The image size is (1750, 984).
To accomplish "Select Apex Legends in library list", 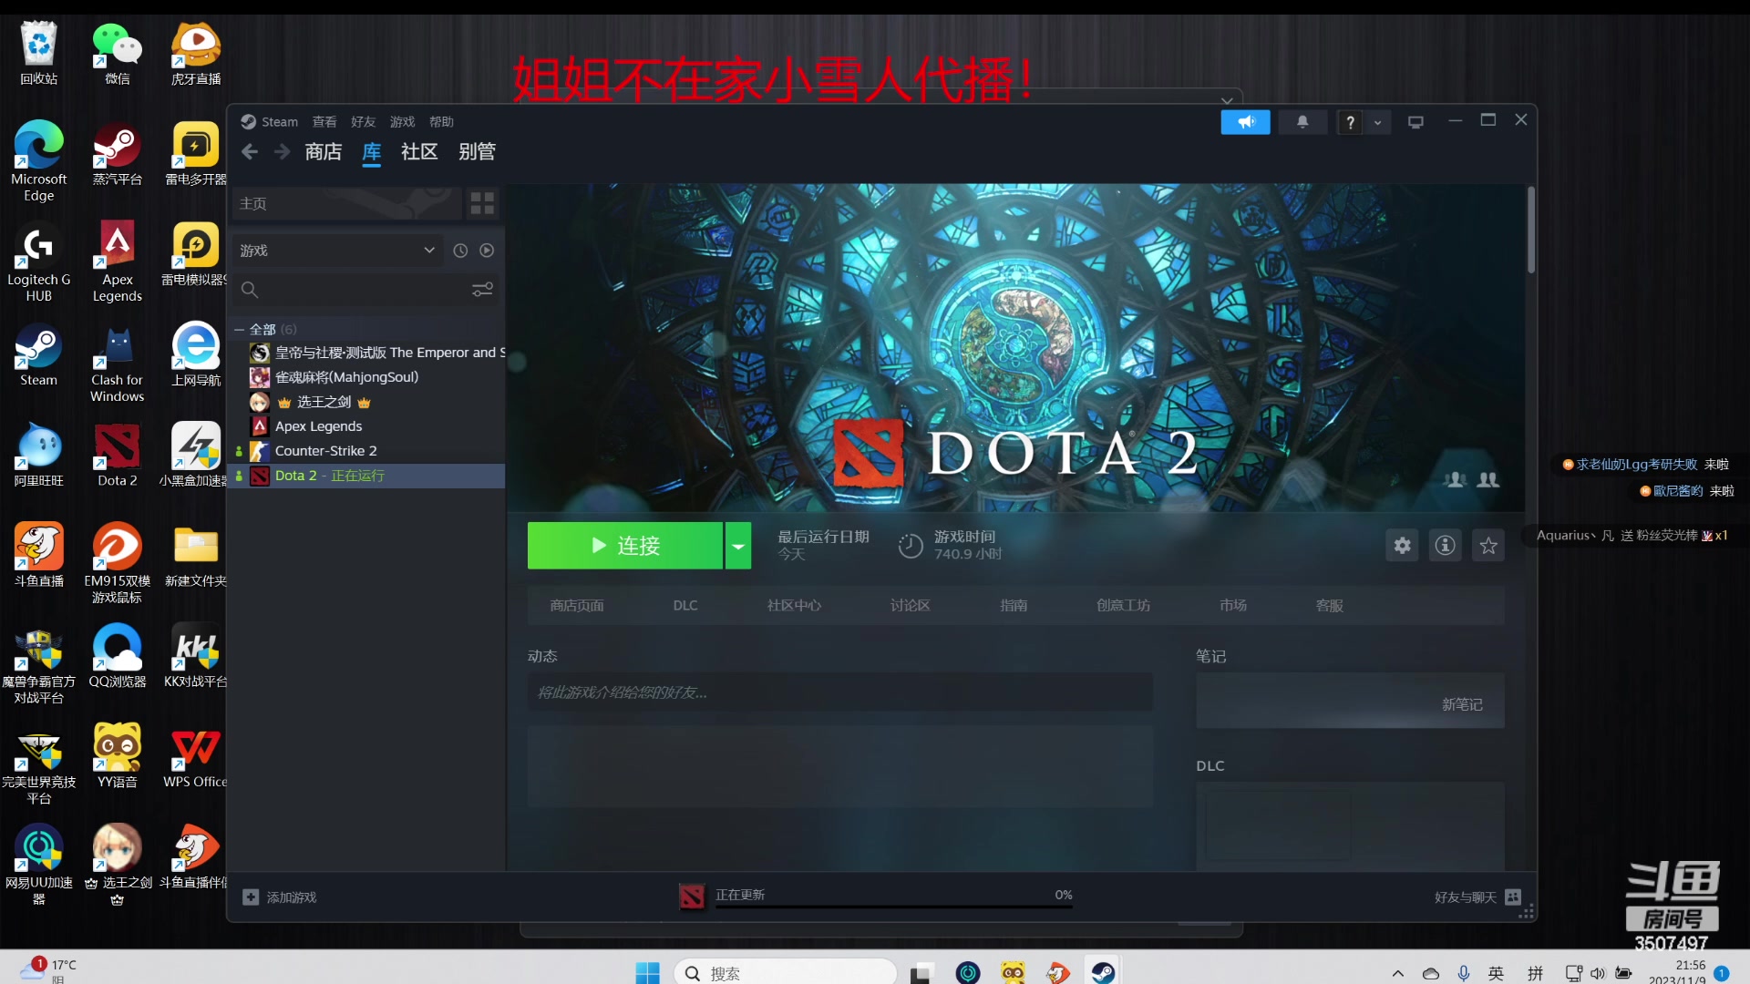I will click(x=318, y=426).
